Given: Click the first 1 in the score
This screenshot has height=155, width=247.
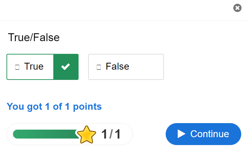Looking at the screenshot, I should tap(105, 134).
